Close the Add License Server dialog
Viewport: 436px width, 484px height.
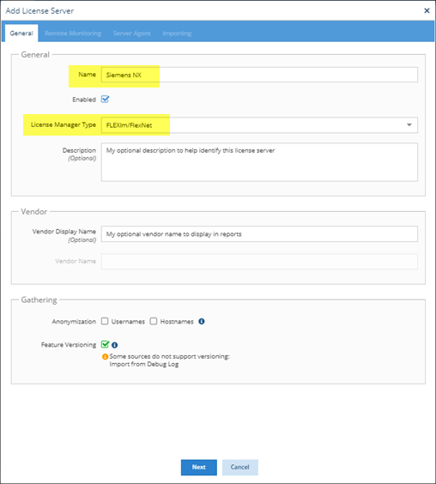(427, 11)
